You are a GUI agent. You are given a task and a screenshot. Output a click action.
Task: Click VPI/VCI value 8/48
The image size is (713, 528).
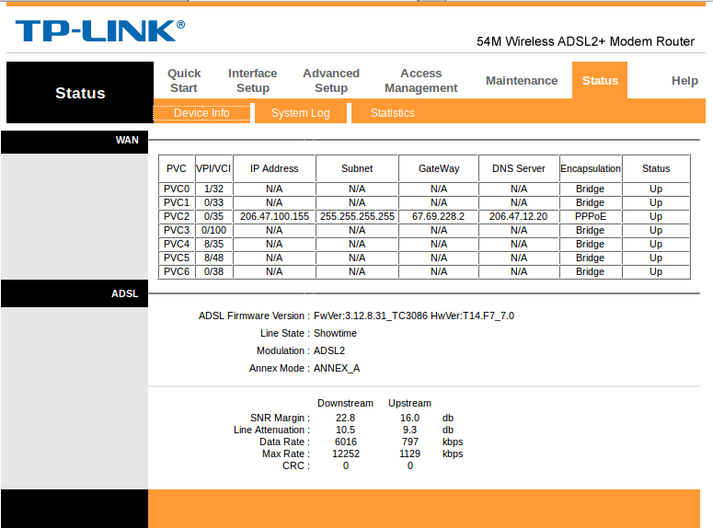(x=213, y=258)
